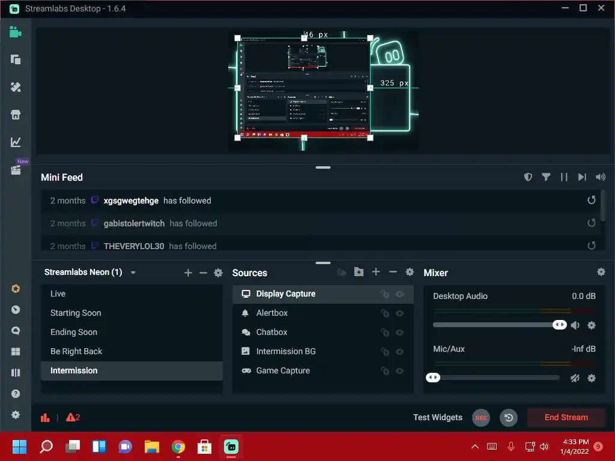Open the Themes sidebar icon

[x=16, y=87]
